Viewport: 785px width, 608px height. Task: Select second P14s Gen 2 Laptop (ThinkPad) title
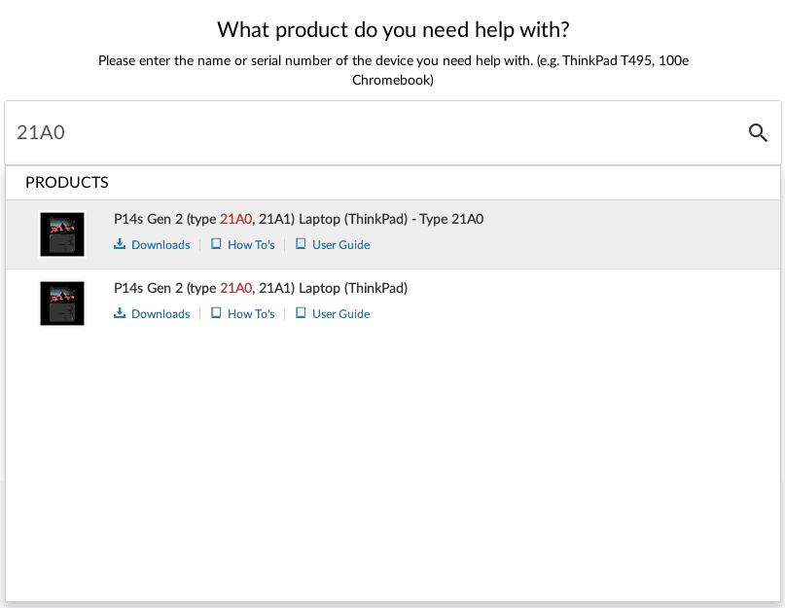[x=261, y=289]
